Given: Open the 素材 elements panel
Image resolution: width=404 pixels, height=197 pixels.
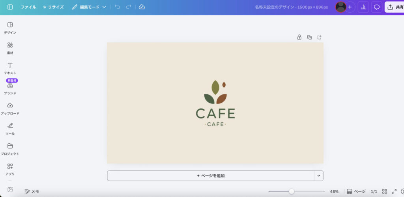Looking at the screenshot, I should (x=10, y=47).
